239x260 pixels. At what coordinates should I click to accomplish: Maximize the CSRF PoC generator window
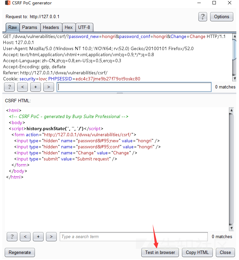[x=214, y=3]
